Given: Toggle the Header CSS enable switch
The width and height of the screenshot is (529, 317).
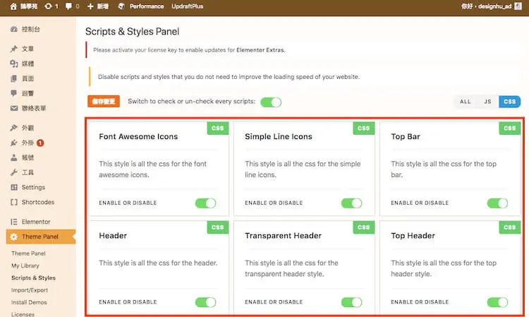Looking at the screenshot, I should [205, 302].
